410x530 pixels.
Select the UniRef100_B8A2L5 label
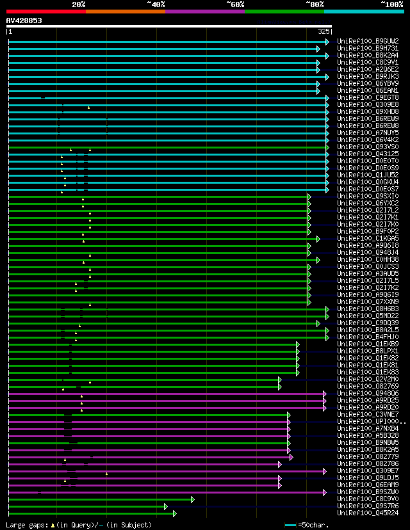(368, 330)
